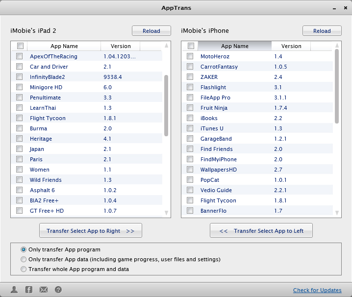352x297 pixels.
Task: Select Flight Tycoon in the iPhone list
Action: click(x=257, y=200)
